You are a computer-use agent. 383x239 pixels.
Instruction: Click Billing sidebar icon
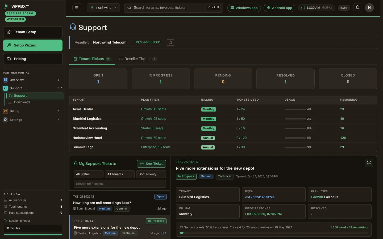pos(5,111)
